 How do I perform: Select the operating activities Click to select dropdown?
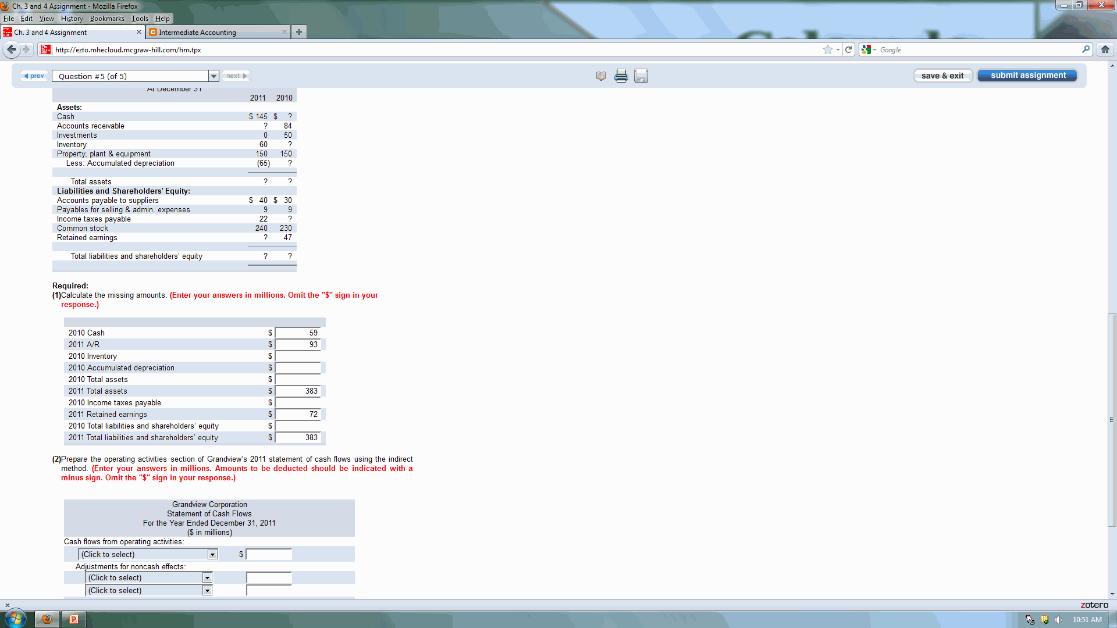(147, 554)
